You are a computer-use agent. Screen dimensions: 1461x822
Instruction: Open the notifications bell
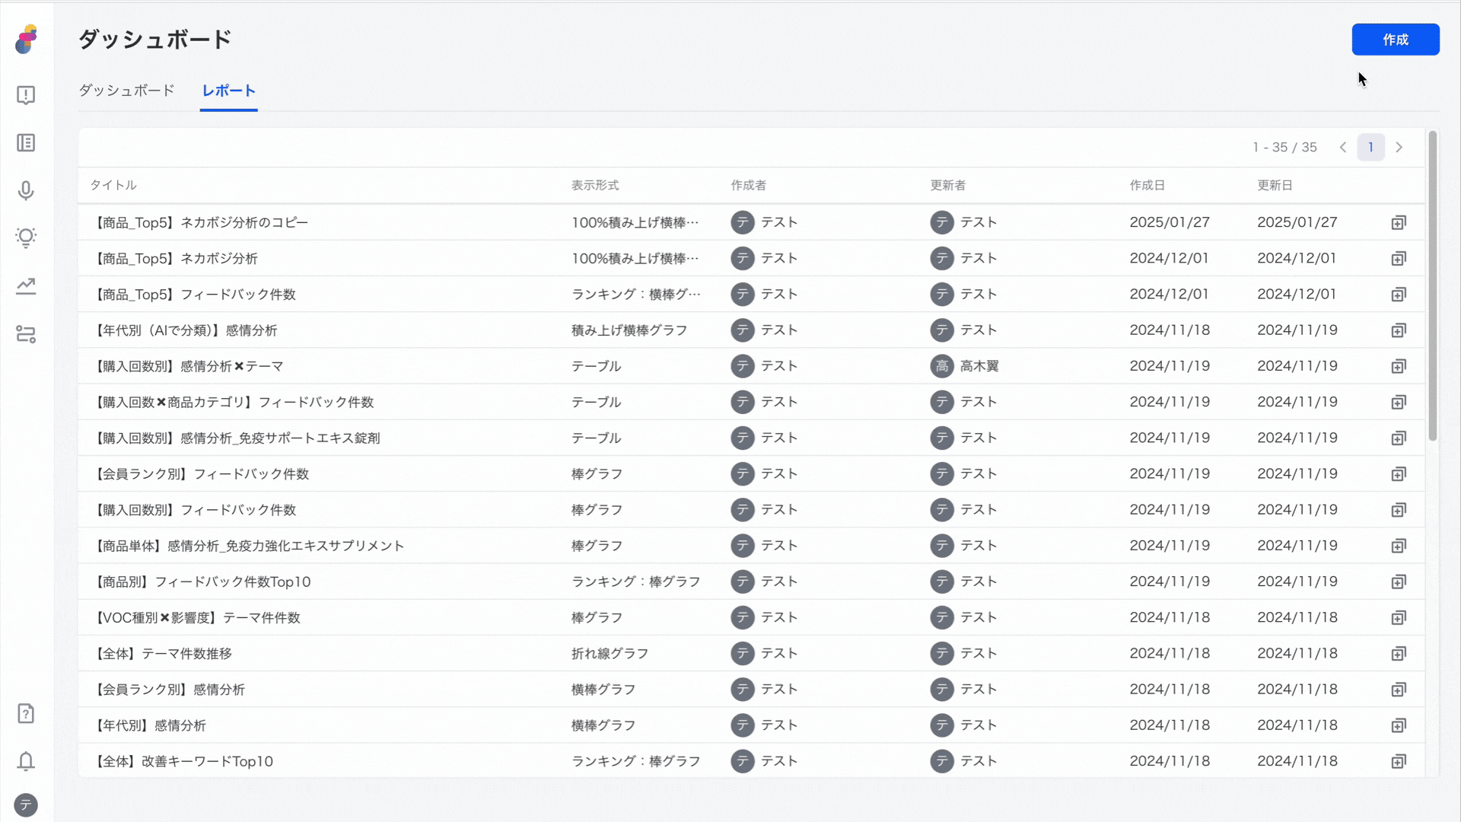click(x=26, y=761)
